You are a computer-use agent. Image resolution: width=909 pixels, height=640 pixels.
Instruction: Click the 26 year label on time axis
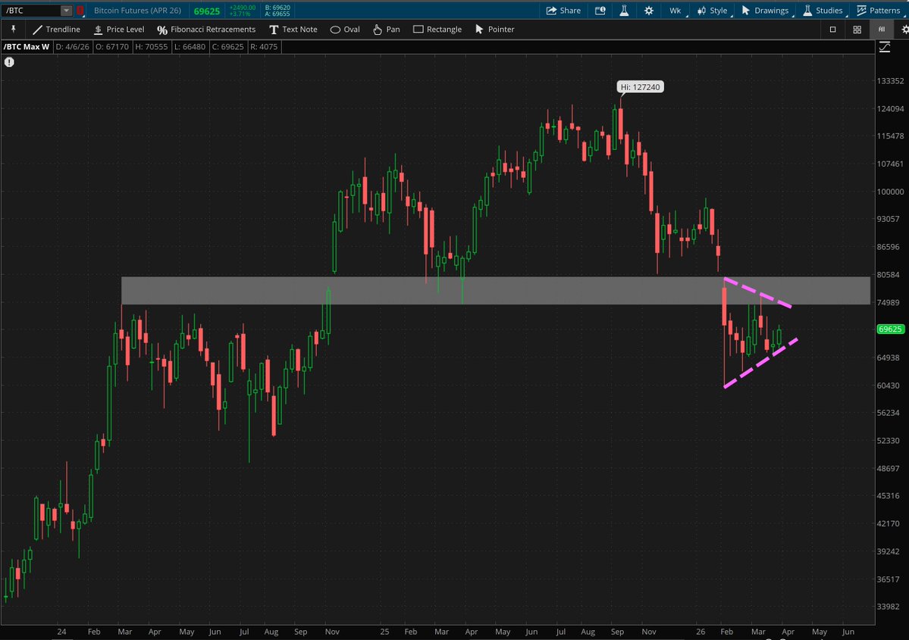[x=701, y=632]
